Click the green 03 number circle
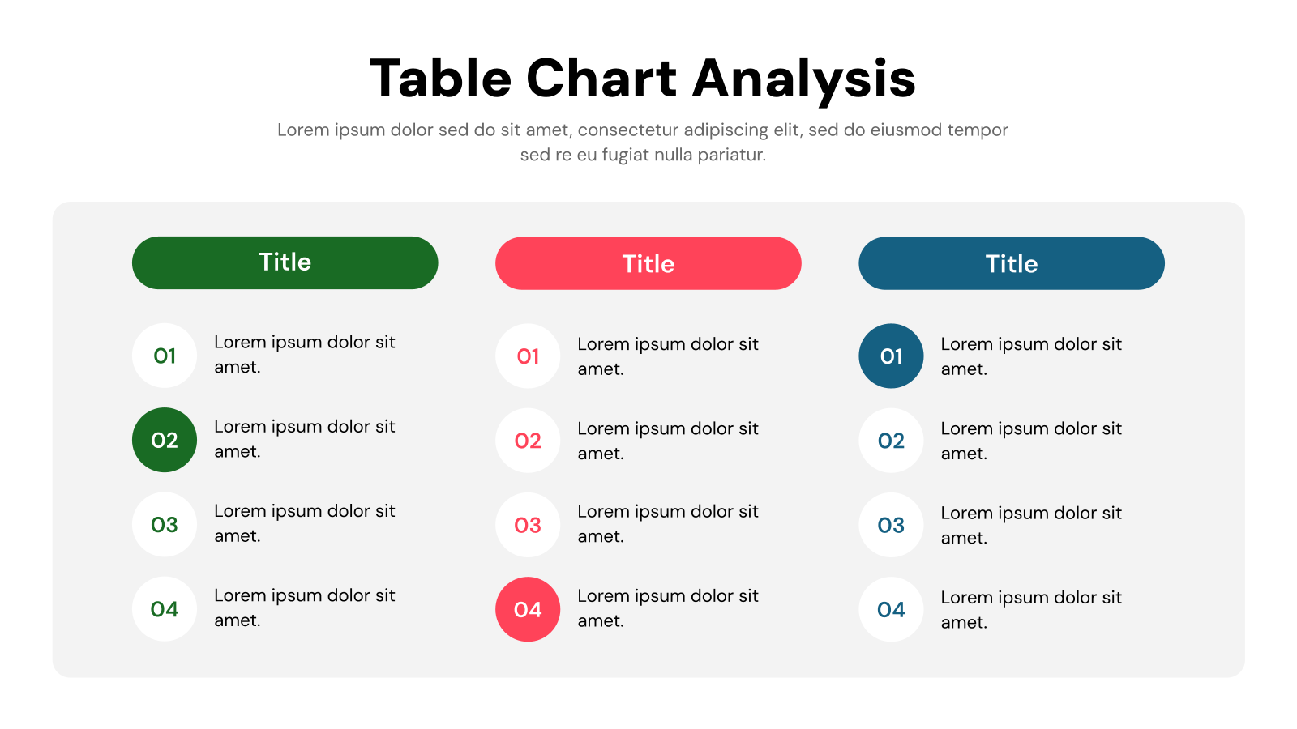 (x=165, y=525)
